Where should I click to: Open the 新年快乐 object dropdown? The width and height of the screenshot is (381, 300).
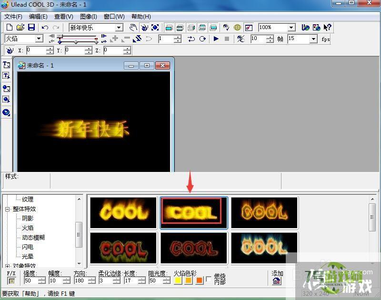point(119,28)
